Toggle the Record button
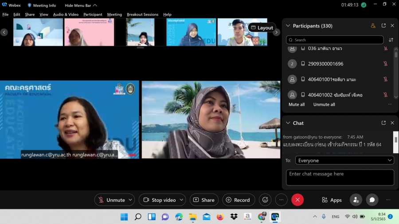The width and height of the screenshot is (399, 224). [239, 200]
